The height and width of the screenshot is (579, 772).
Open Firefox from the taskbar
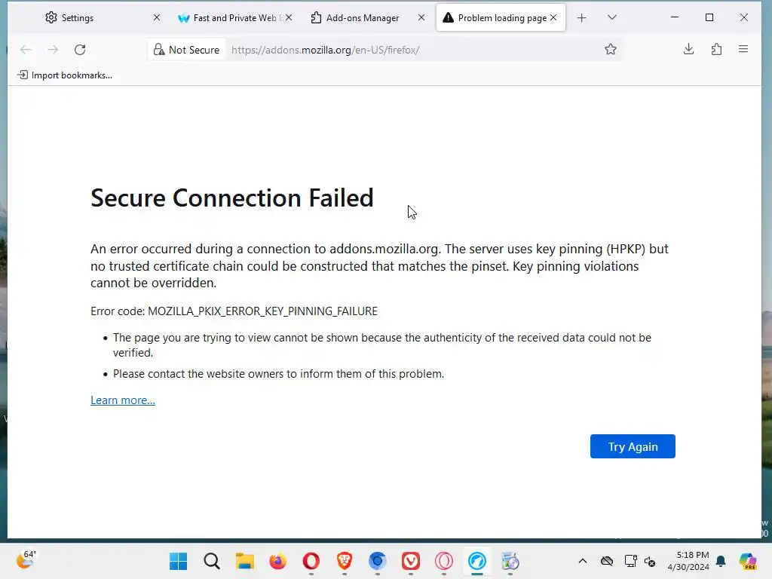coord(278,561)
